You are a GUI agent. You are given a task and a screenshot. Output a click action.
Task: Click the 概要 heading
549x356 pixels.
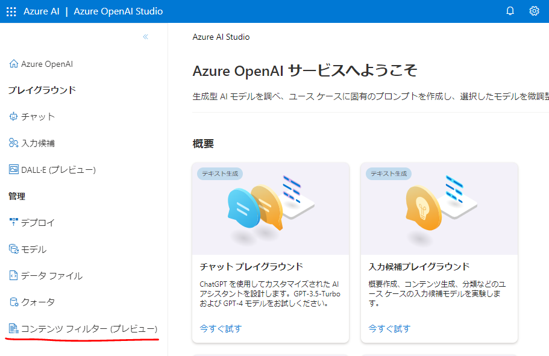(203, 143)
